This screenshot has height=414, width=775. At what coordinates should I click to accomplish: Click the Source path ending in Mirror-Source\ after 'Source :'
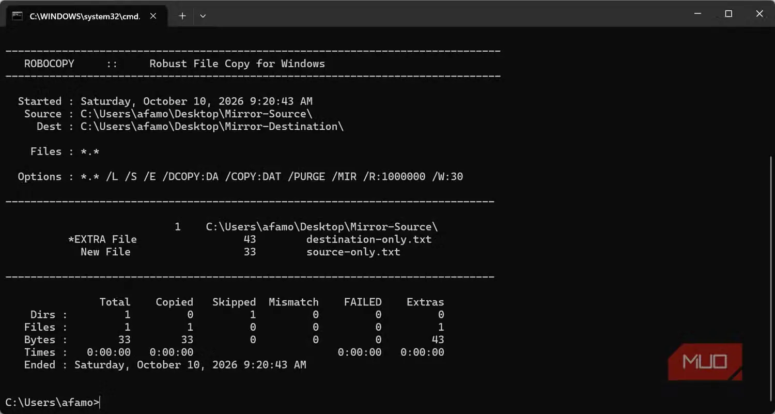[x=196, y=114]
